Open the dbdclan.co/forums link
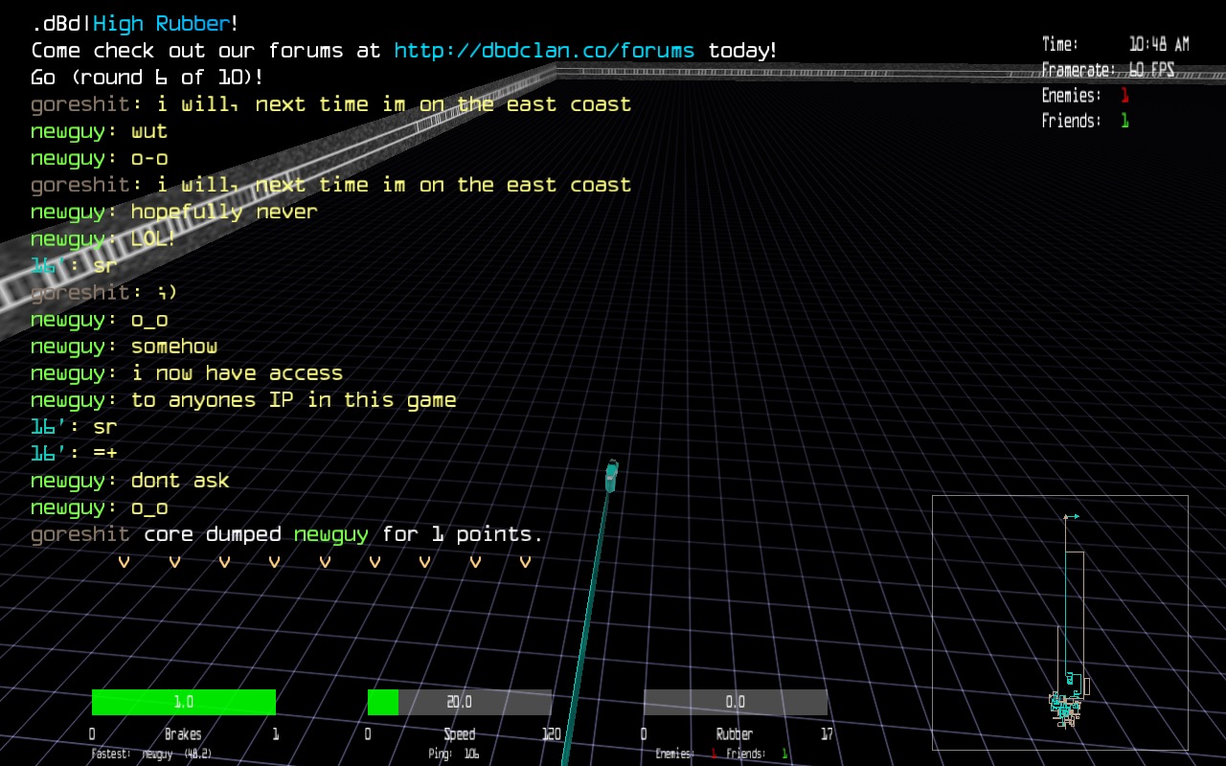This screenshot has width=1226, height=766. click(x=544, y=51)
